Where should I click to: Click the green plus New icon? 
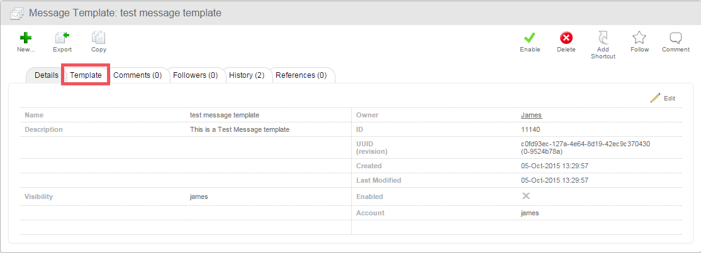(x=26, y=38)
